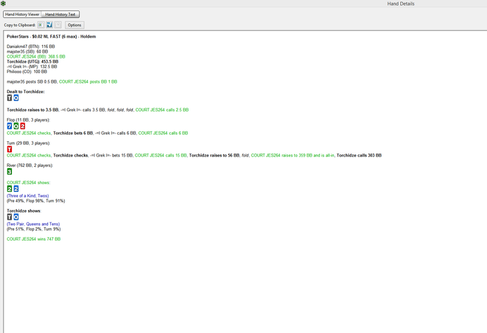
Task: Click 'COURT JES264 raises to 359 BB and is all-in'
Action: pyautogui.click(x=293, y=155)
